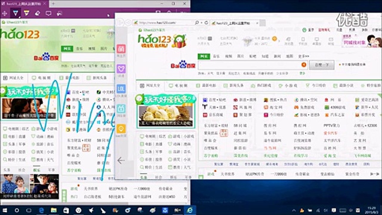Open 网址大全 tab in Edge window
This screenshot has width=382, height=215.
coord(14,78)
